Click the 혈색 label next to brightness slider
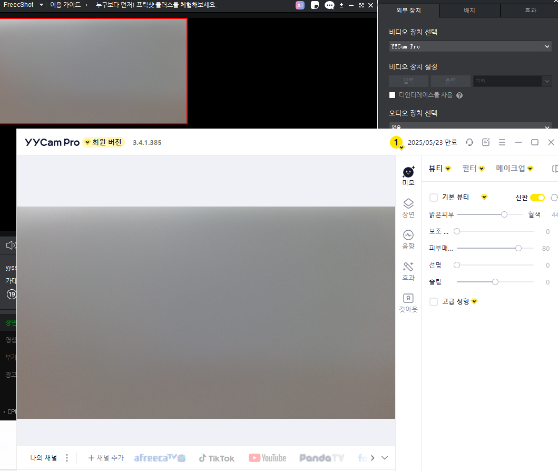 (534, 214)
